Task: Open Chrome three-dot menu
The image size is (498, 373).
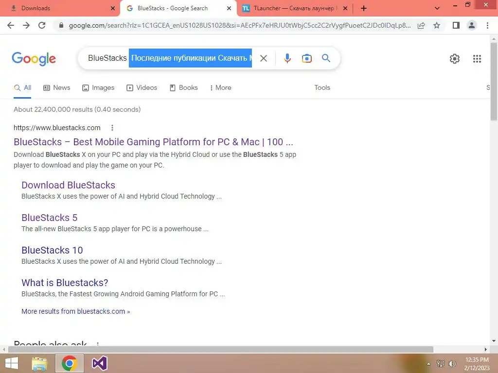Action: 487,25
